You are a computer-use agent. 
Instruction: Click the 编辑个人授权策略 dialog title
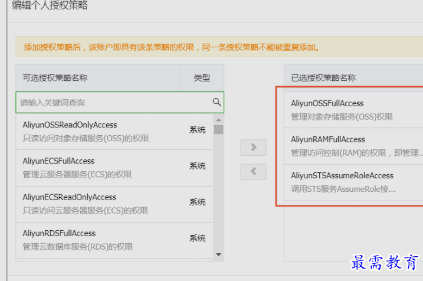[x=50, y=5]
